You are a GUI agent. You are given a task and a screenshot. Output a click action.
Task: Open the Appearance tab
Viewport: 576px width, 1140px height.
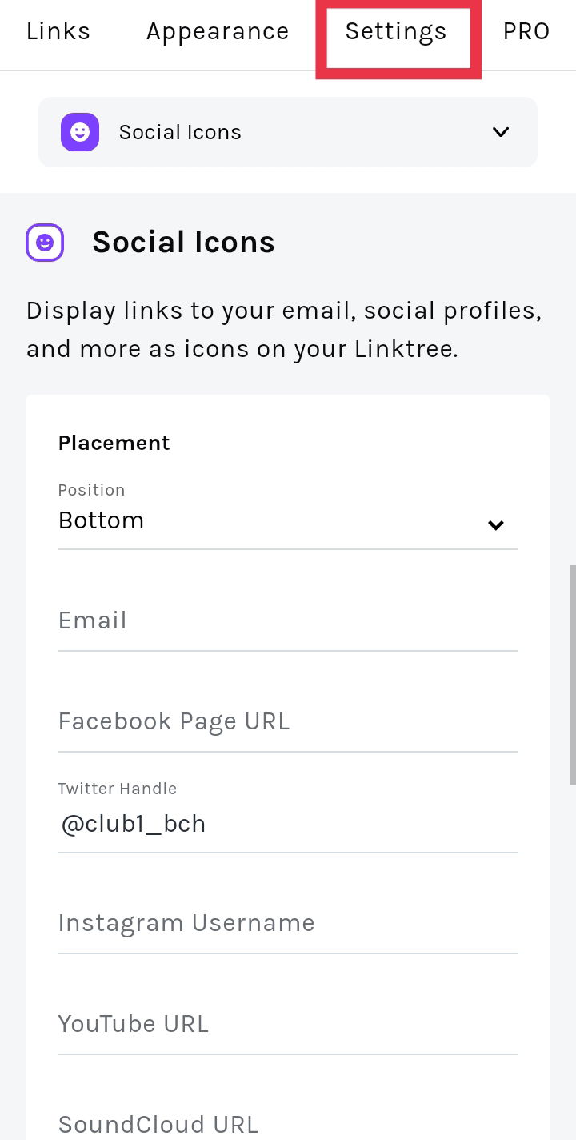point(218,31)
